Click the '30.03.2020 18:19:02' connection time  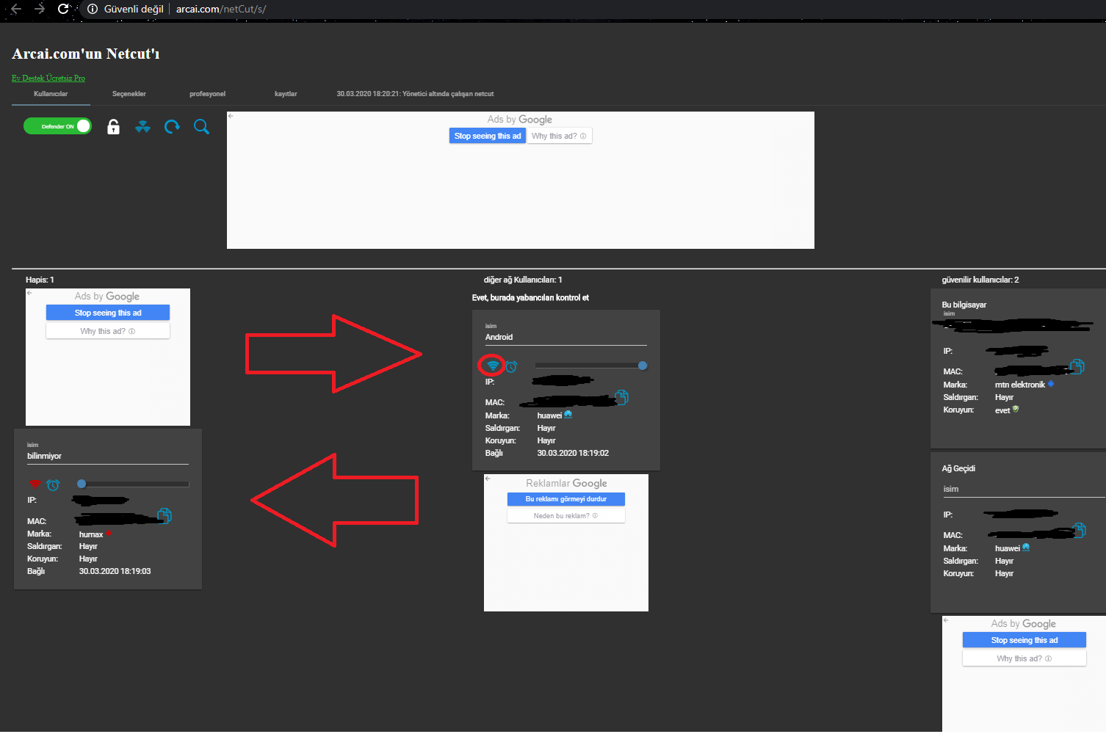tap(573, 453)
